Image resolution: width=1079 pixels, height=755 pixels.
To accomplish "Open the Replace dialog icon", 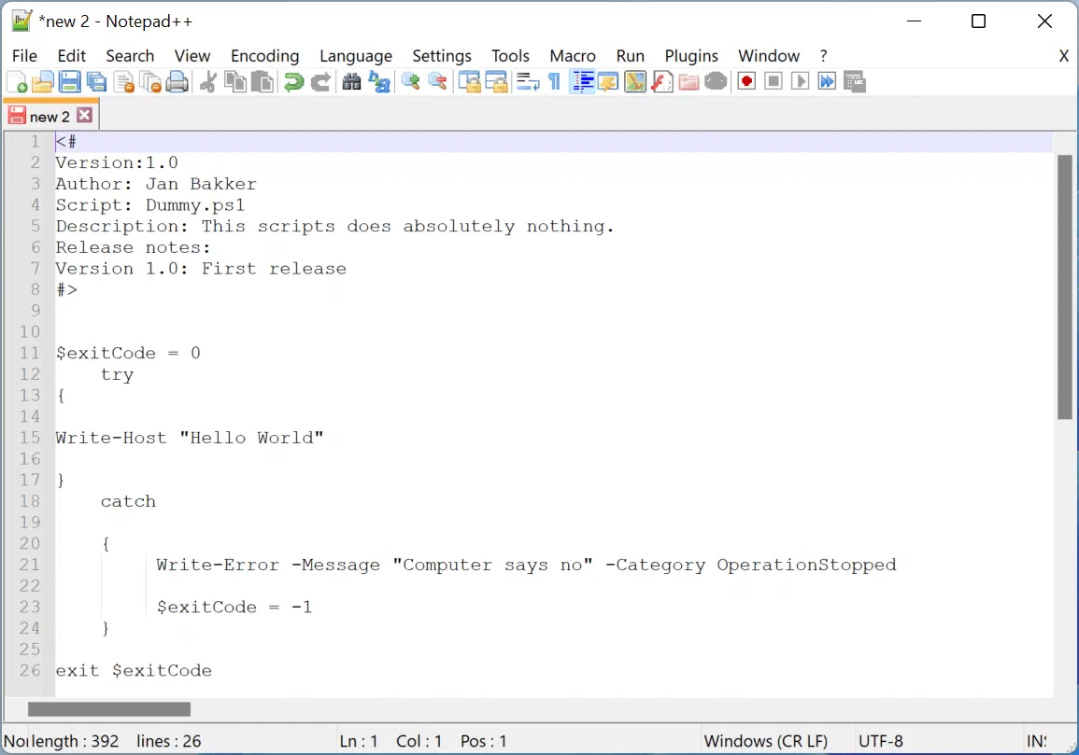I will [379, 82].
